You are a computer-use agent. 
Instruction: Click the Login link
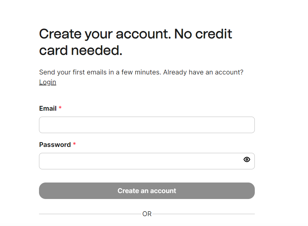[x=48, y=82]
